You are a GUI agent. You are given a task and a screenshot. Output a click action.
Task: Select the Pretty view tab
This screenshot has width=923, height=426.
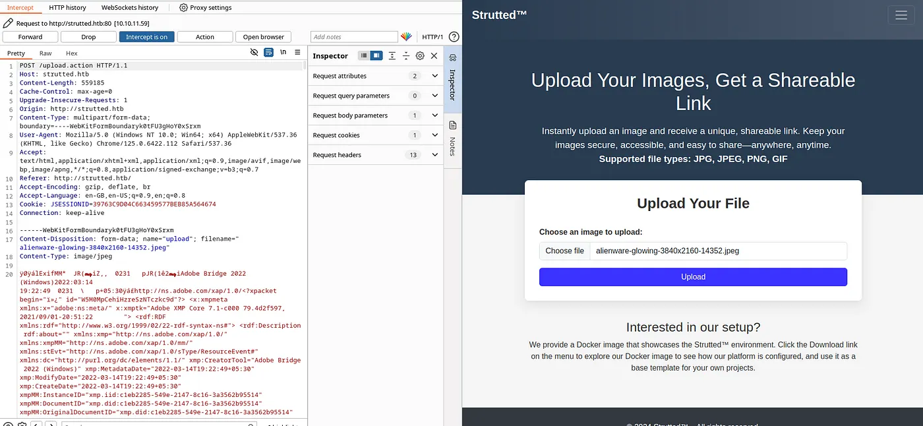16,53
